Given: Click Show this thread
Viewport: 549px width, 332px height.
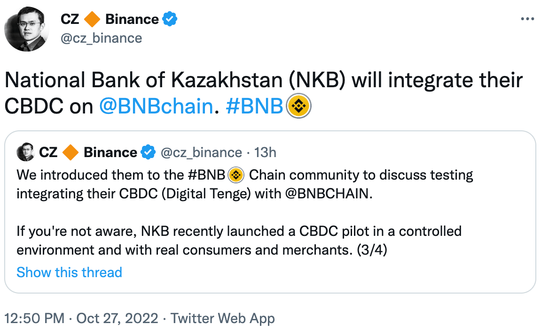Looking at the screenshot, I should pyautogui.click(x=69, y=272).
